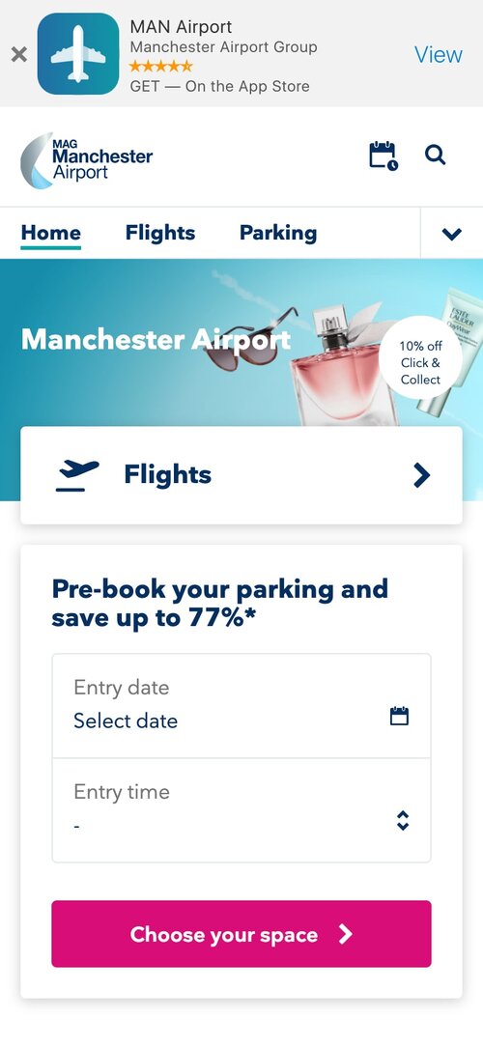
Task: Tap the MAN Airport app airplane icon
Action: (x=78, y=53)
